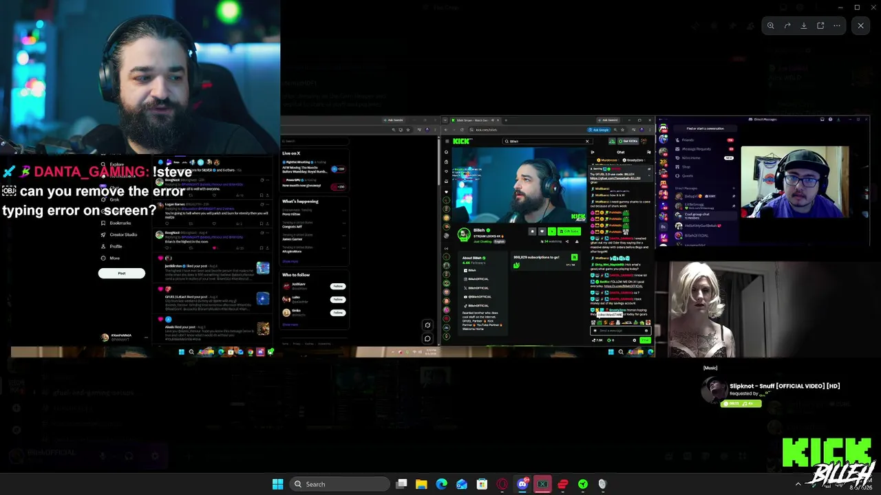Forward the image using the arrow icon
This screenshot has width=881, height=495.
[x=787, y=26]
